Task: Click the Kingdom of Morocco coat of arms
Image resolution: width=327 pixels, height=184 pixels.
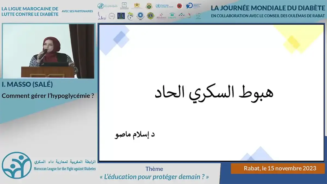Action: point(137,5)
